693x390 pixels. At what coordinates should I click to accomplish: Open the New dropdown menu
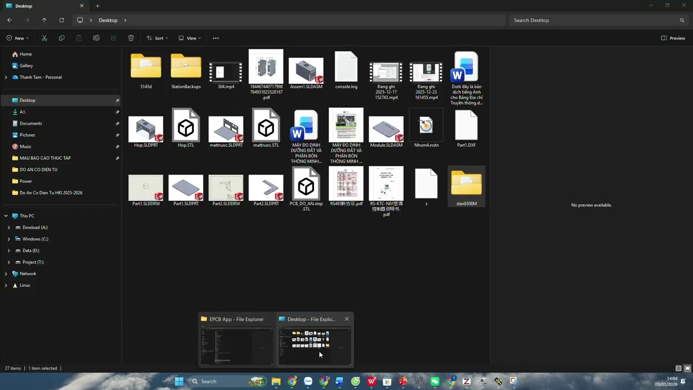pyautogui.click(x=18, y=38)
